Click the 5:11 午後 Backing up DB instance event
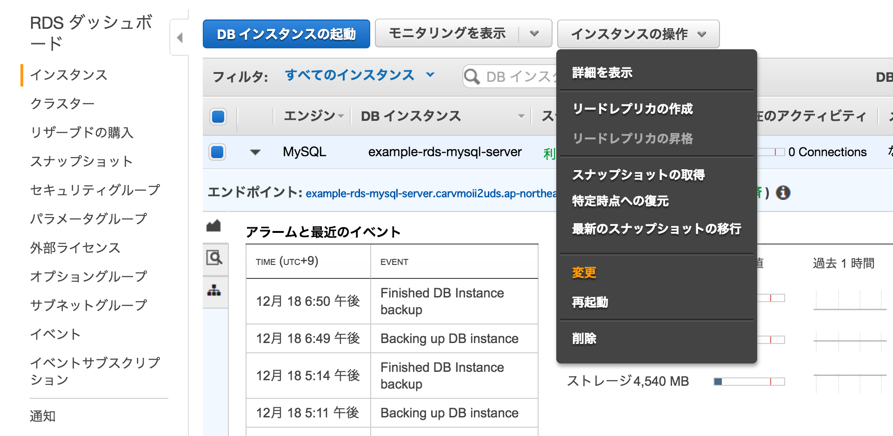Screen dimensions: 893x436 pos(449,413)
